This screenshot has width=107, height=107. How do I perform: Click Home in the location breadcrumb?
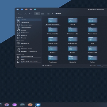[58, 13]
